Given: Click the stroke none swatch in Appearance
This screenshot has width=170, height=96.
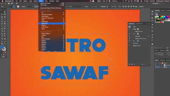Looking at the screenshot, I should 138,29.
